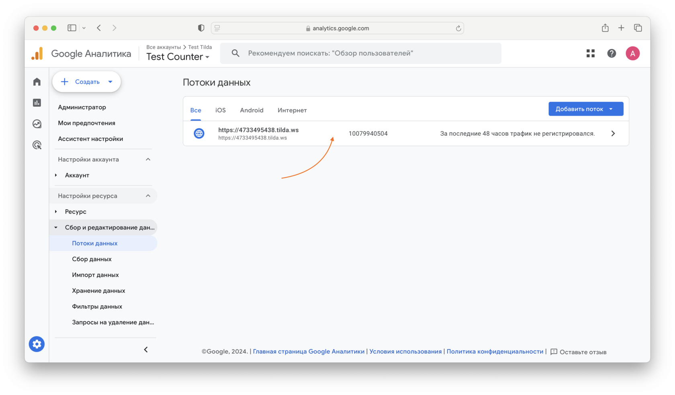The width and height of the screenshot is (675, 395).
Task: Expand the Ресурс tree item
Action: point(56,212)
